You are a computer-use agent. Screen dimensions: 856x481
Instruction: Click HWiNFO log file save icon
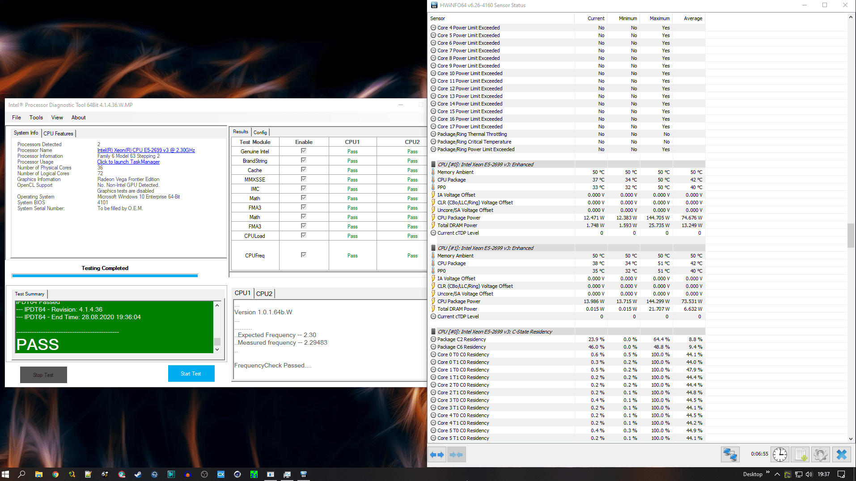click(x=801, y=455)
